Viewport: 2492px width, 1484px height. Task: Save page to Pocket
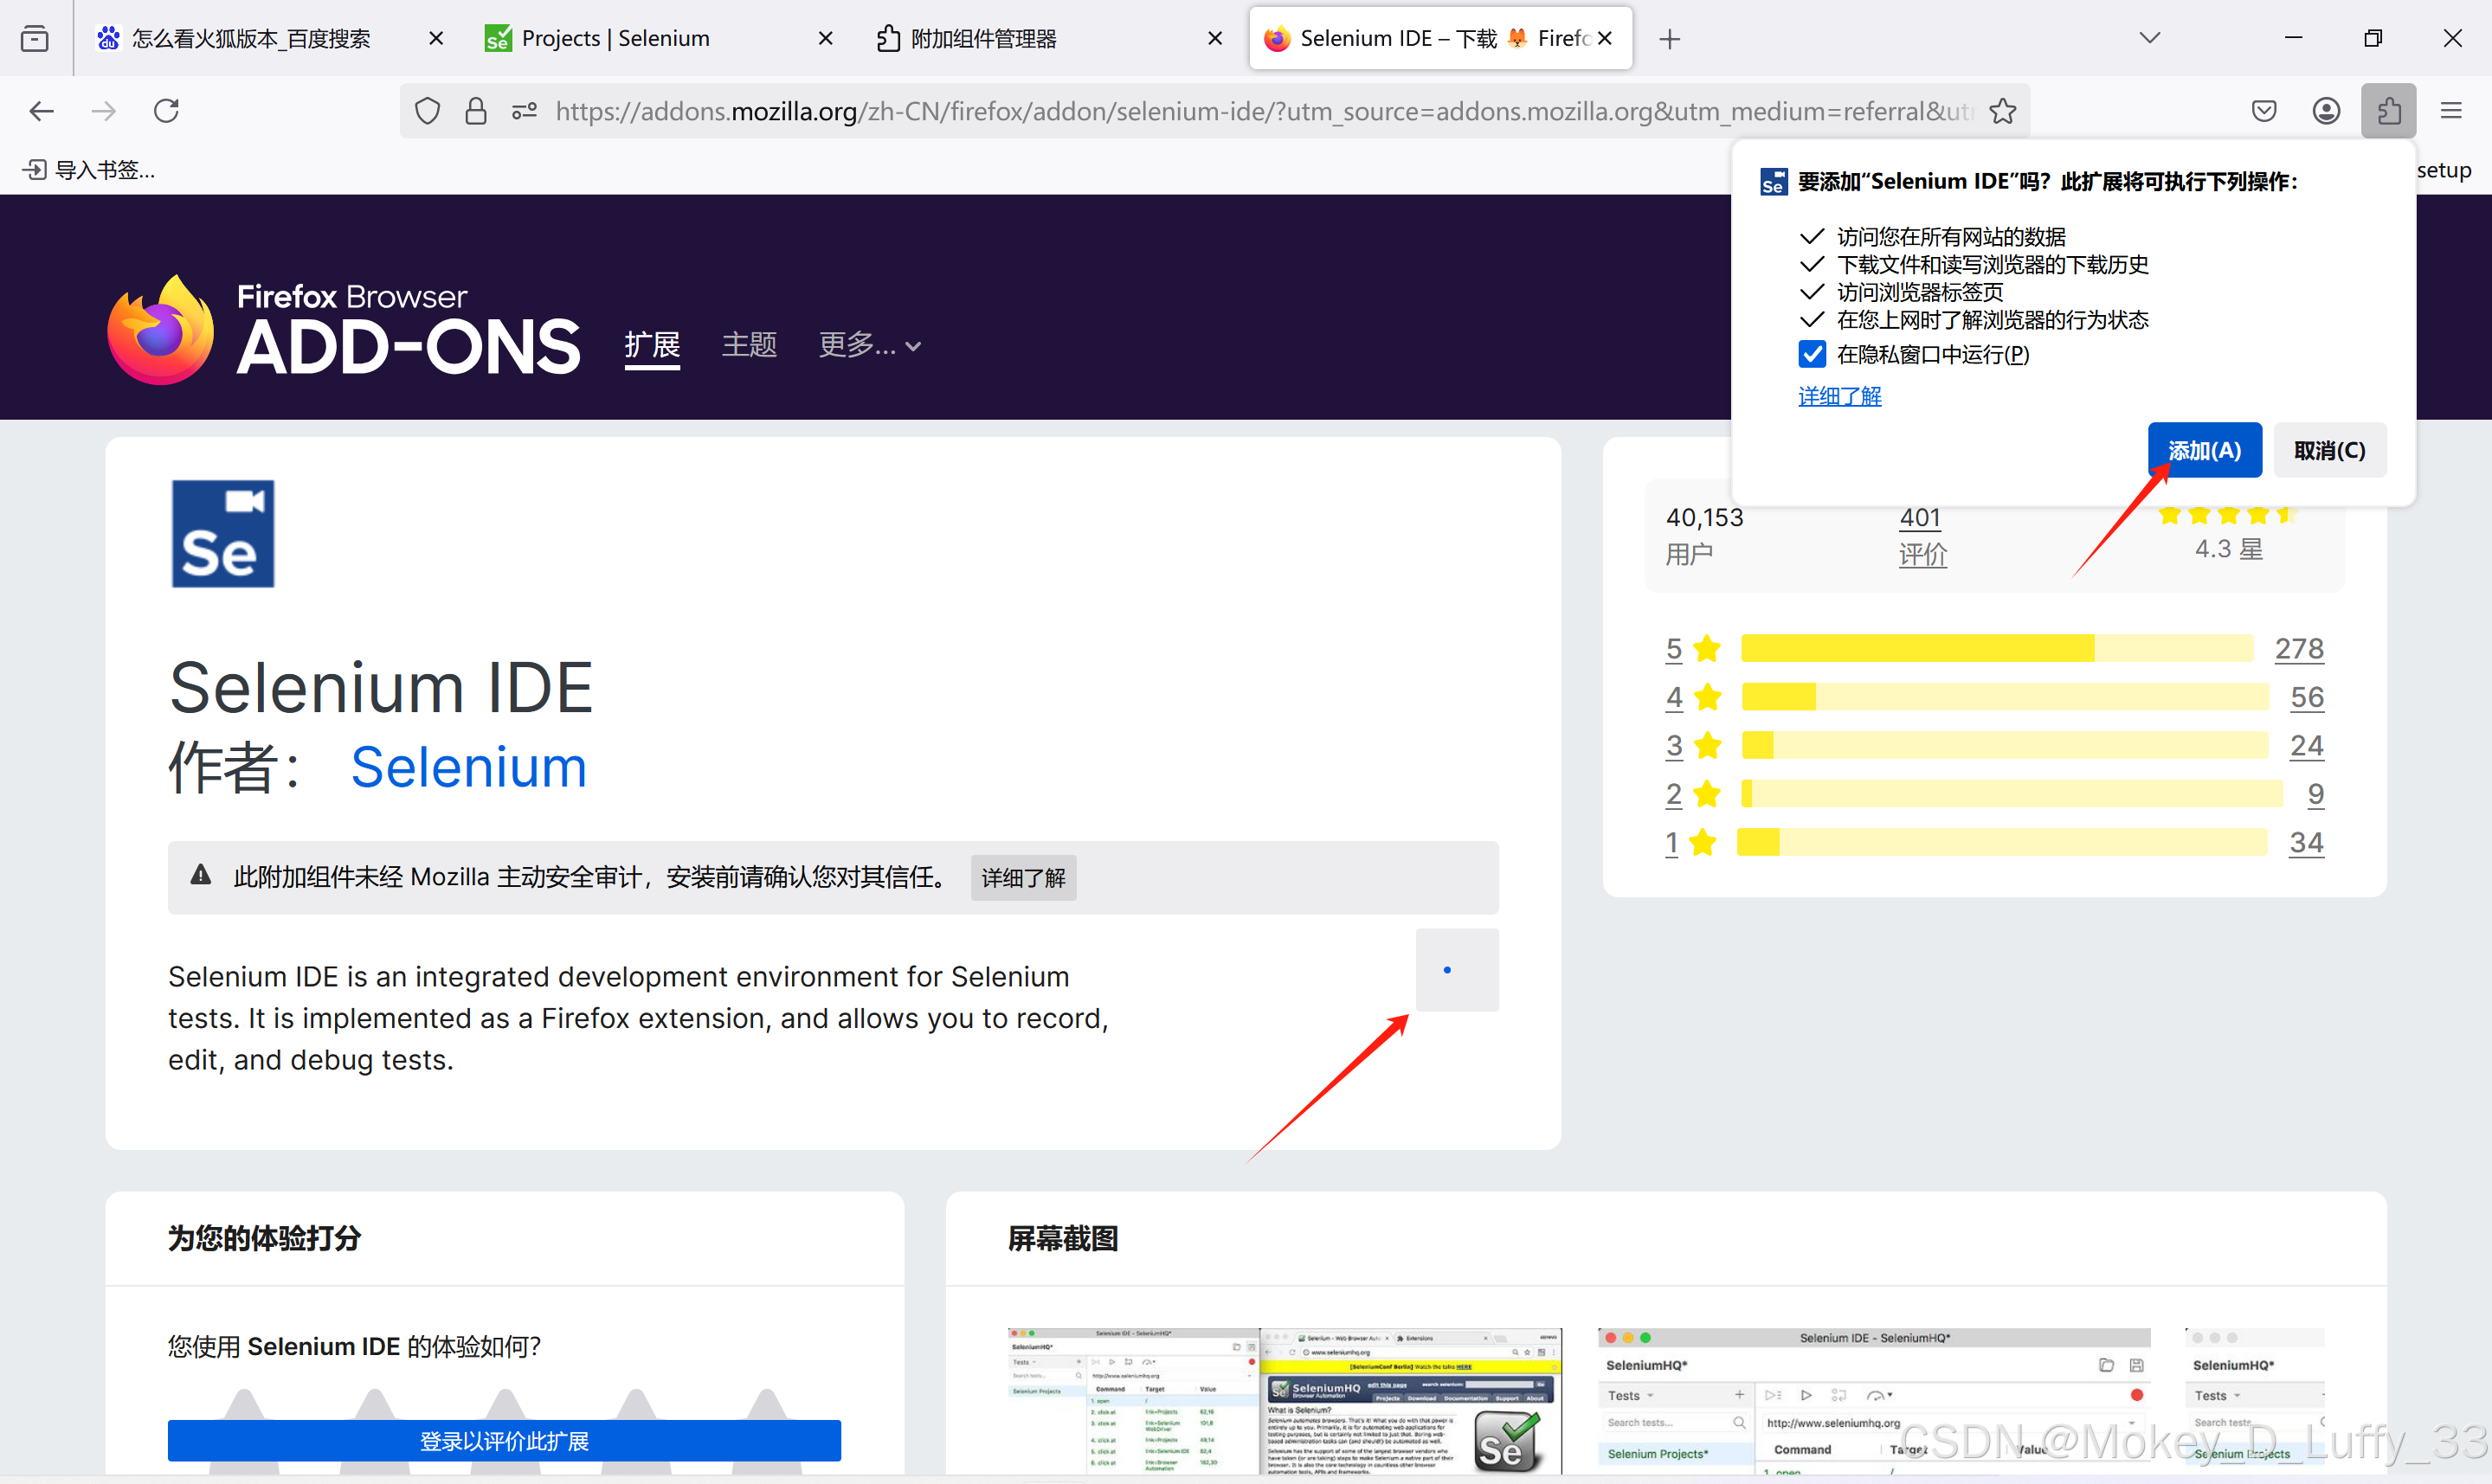(2264, 110)
